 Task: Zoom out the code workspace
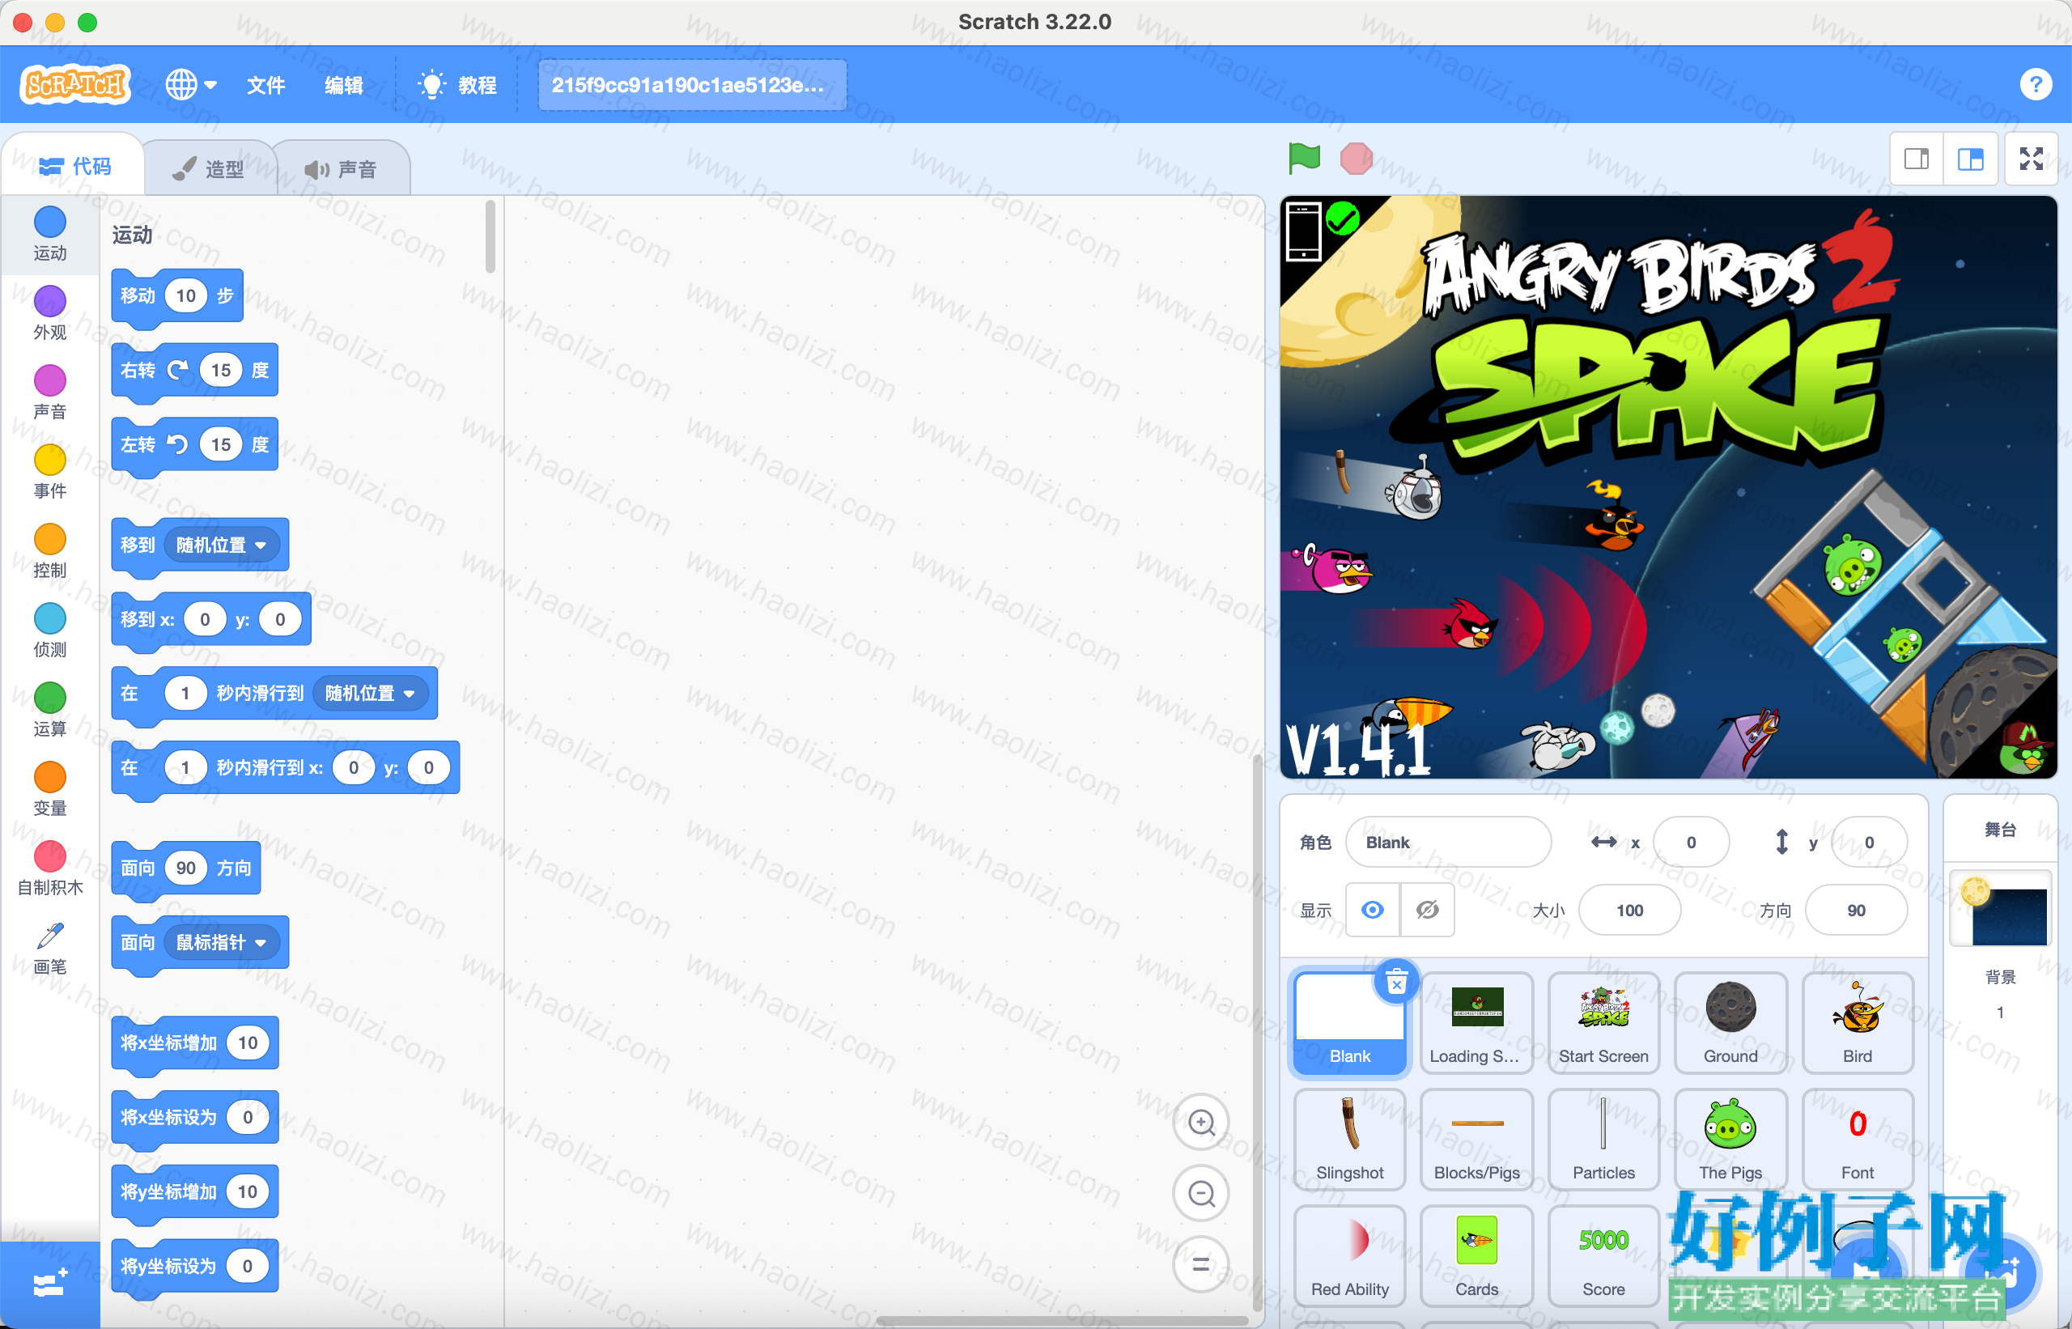(1200, 1193)
